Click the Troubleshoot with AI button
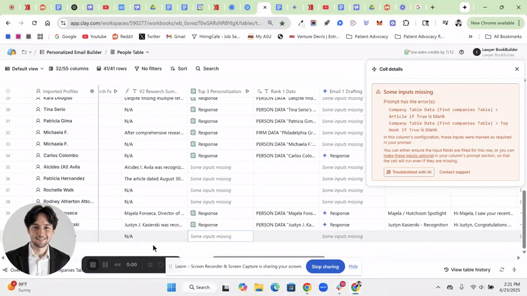The image size is (527, 296). [409, 172]
